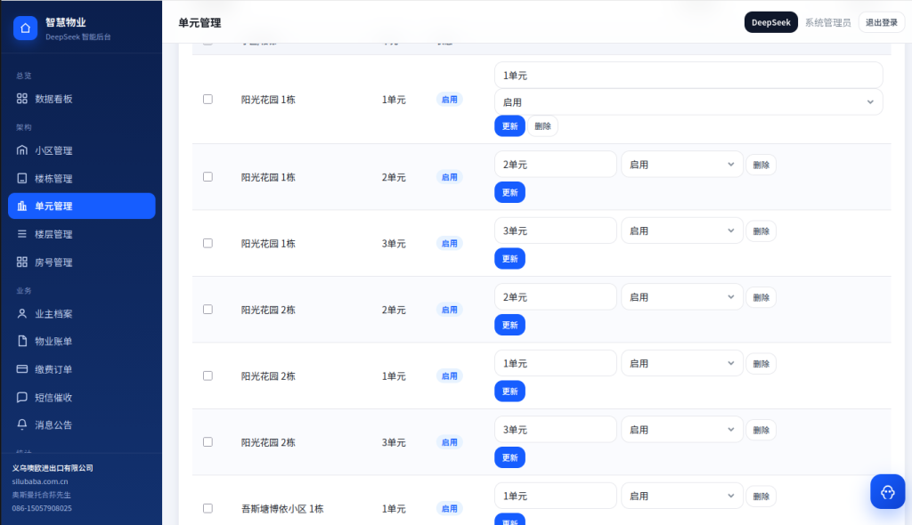The width and height of the screenshot is (912, 525).
Task: Click 更新 for 阳光花园 1栋 1单元
Action: pyautogui.click(x=509, y=125)
